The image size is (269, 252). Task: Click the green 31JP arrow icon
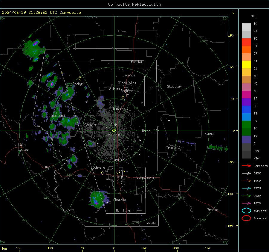246,196
